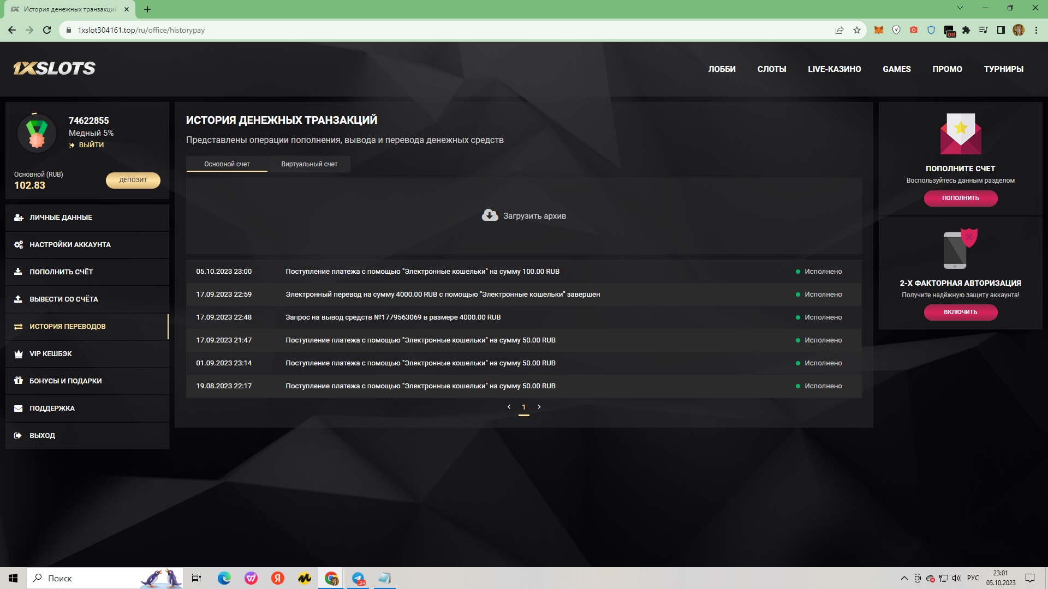Click the bronze medal avatar icon
This screenshot has width=1048, height=589.
(37, 133)
